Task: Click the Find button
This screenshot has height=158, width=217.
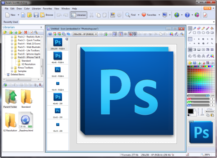Action: 130,15
